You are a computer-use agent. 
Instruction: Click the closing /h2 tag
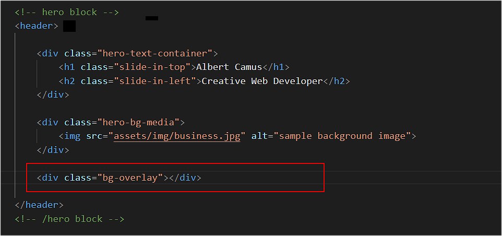pos(336,81)
